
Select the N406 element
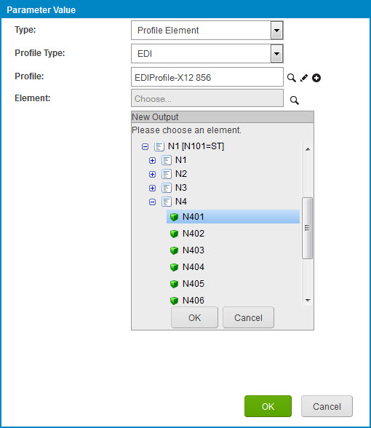194,300
